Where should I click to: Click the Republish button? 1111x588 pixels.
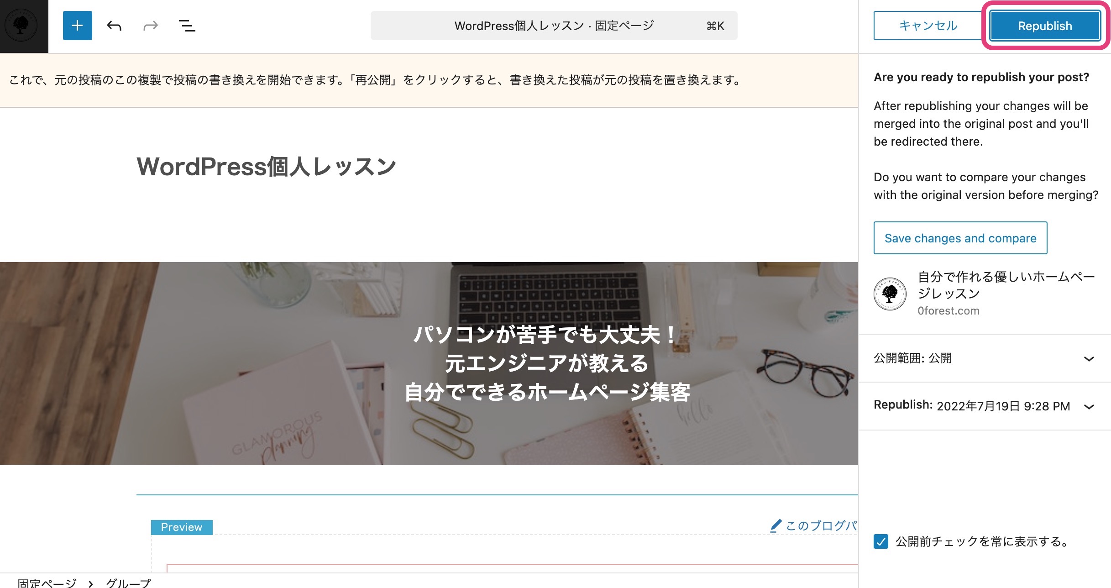(1045, 26)
